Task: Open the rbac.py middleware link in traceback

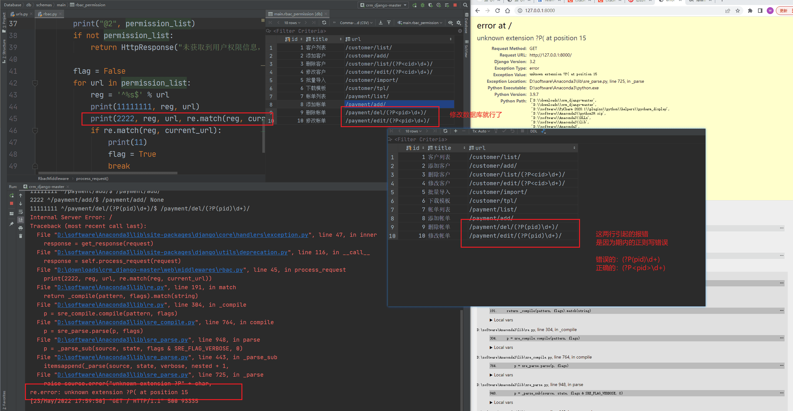Action: point(150,270)
